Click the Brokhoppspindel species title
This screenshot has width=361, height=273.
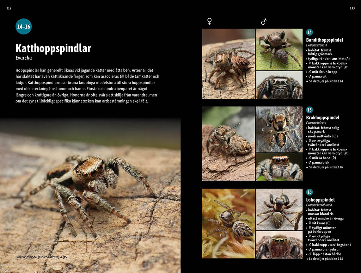323,118
